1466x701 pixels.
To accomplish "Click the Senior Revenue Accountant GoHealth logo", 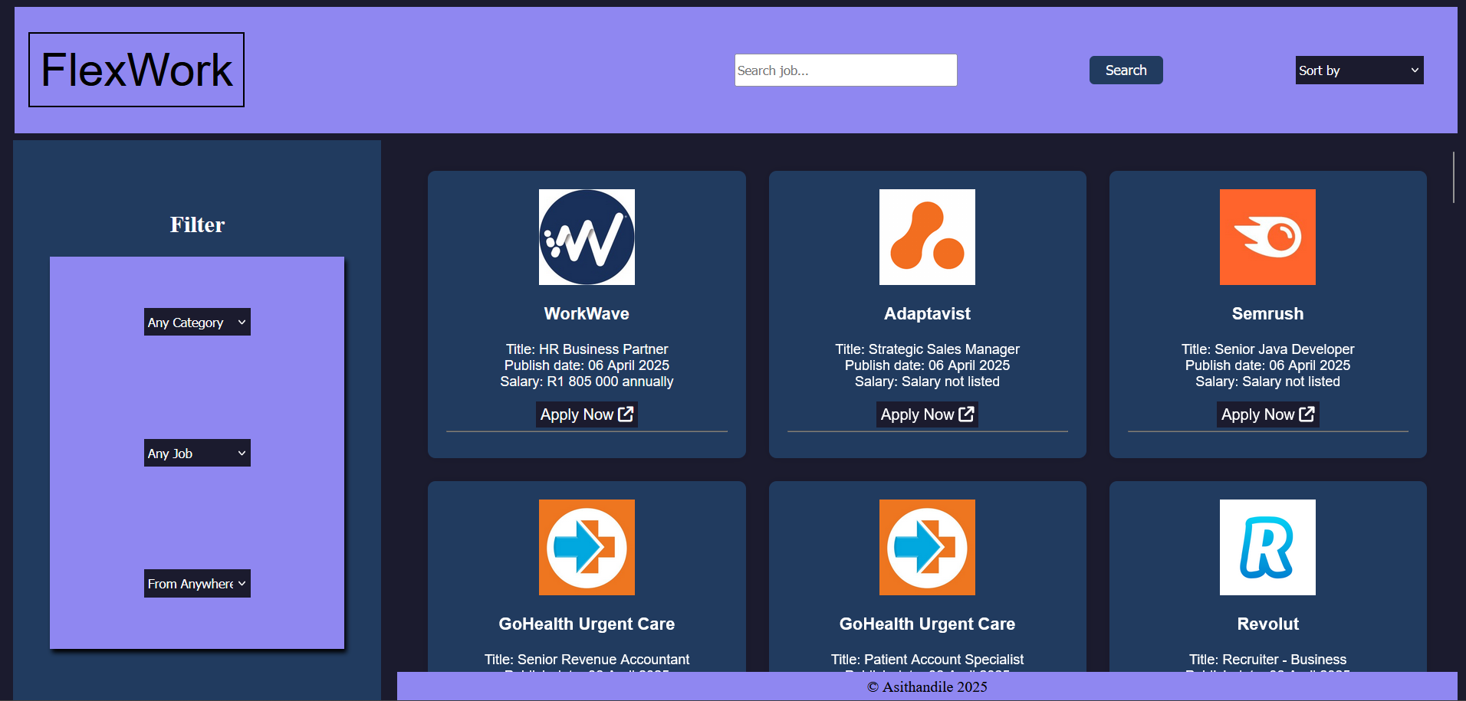I will tap(587, 547).
